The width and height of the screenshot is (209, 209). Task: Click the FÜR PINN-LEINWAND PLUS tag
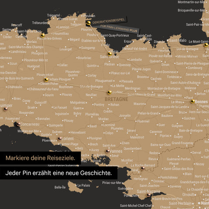coord(119,29)
